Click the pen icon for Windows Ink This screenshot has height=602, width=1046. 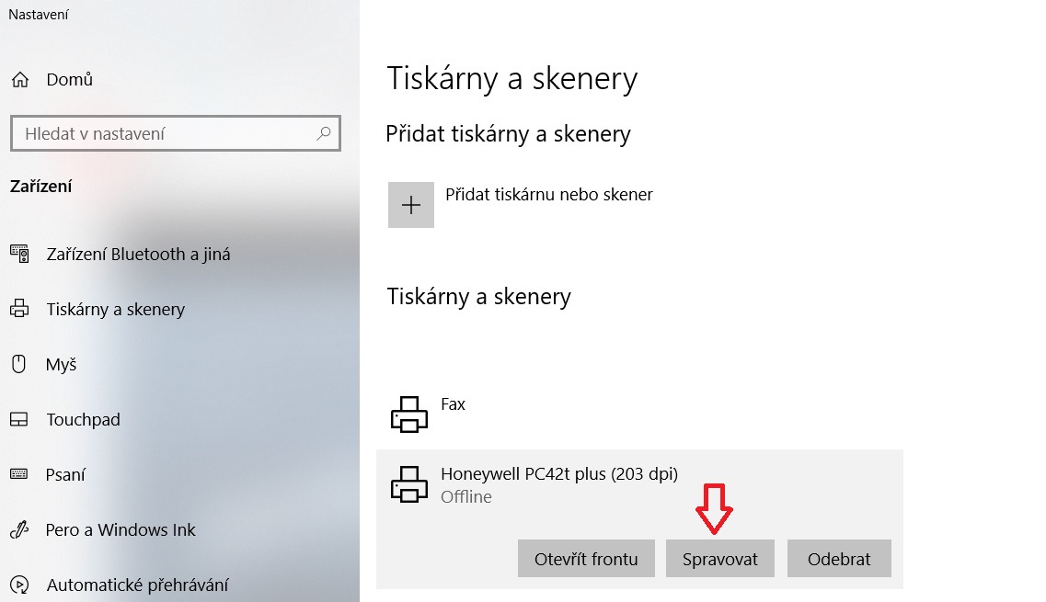pos(18,530)
